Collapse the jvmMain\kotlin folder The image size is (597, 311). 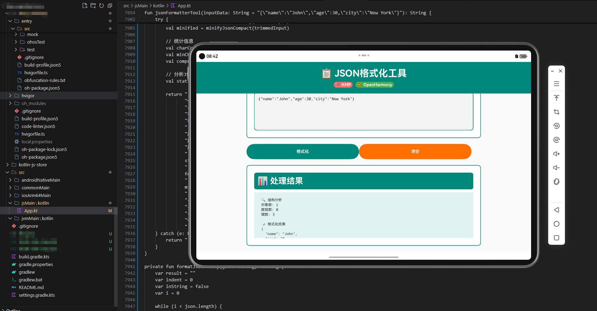coord(10,218)
